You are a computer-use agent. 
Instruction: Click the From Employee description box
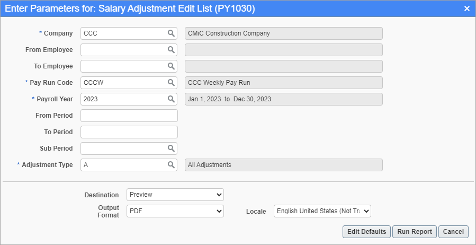(284, 49)
